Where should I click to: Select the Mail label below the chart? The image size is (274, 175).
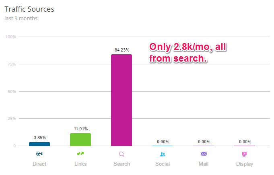tap(204, 164)
